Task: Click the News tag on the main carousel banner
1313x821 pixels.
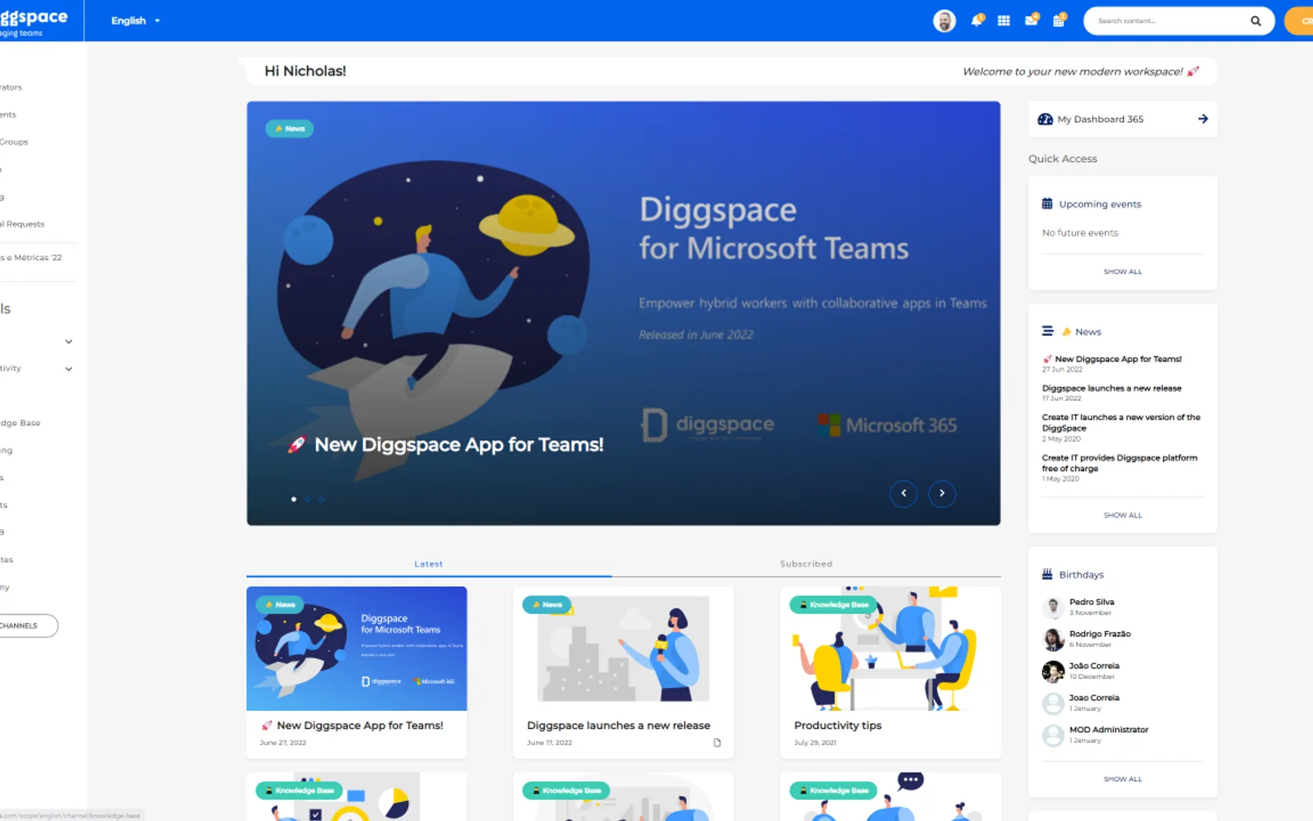Action: (x=290, y=129)
